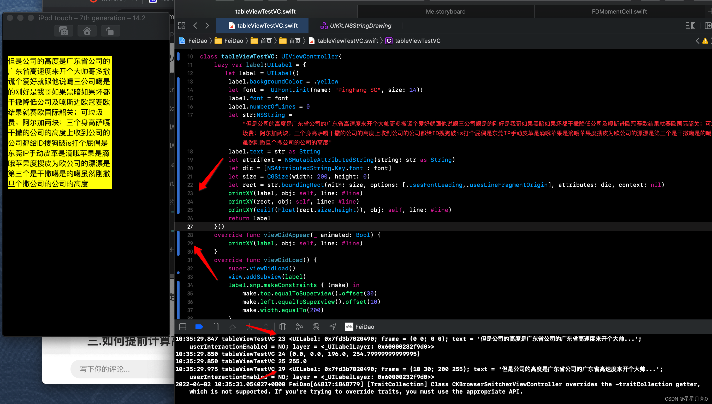Step into in debugger
The width and height of the screenshot is (712, 404).
click(x=250, y=327)
